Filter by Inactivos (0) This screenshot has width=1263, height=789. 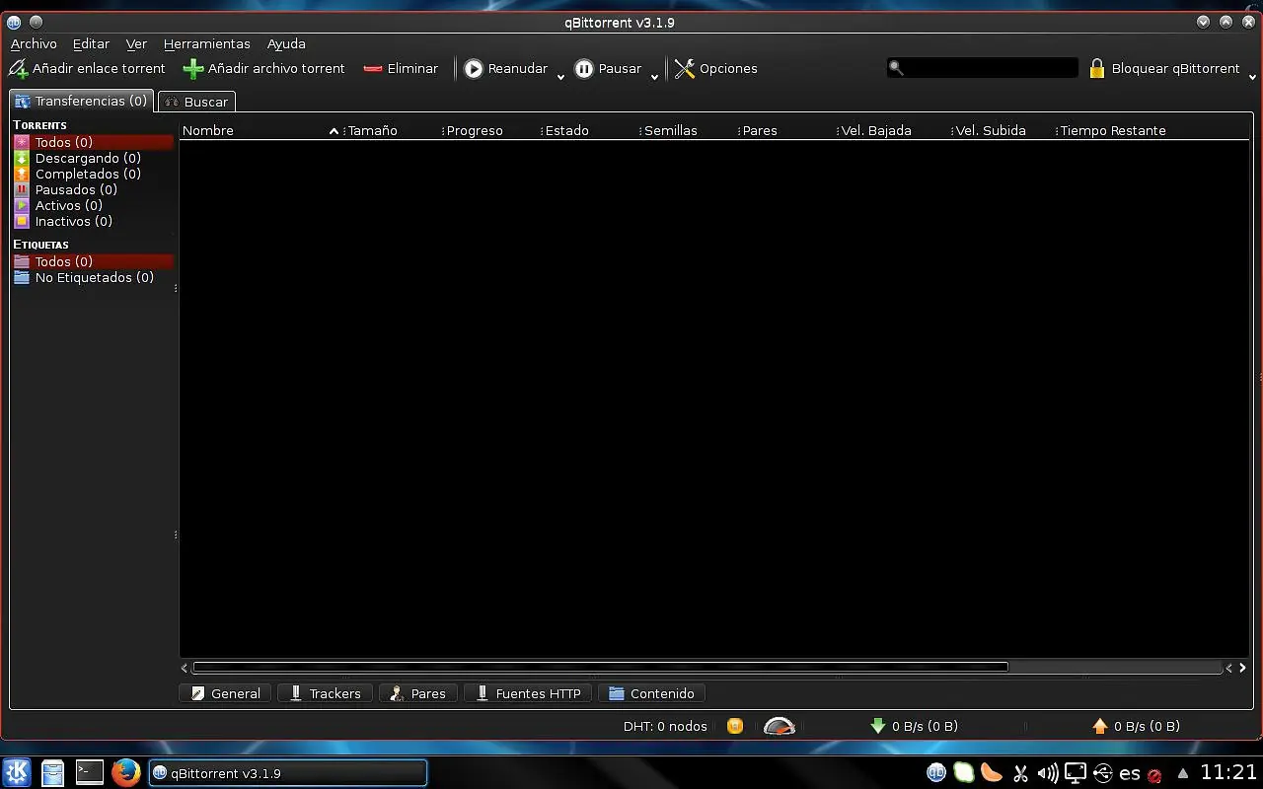(93, 221)
